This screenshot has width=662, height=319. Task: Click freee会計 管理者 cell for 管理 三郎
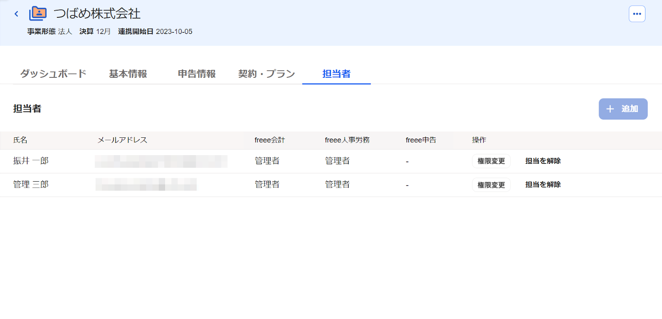(x=267, y=184)
